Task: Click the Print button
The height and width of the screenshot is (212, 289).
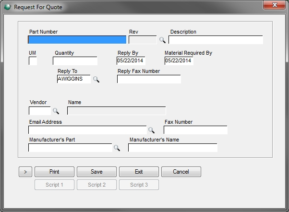Action: (54, 172)
